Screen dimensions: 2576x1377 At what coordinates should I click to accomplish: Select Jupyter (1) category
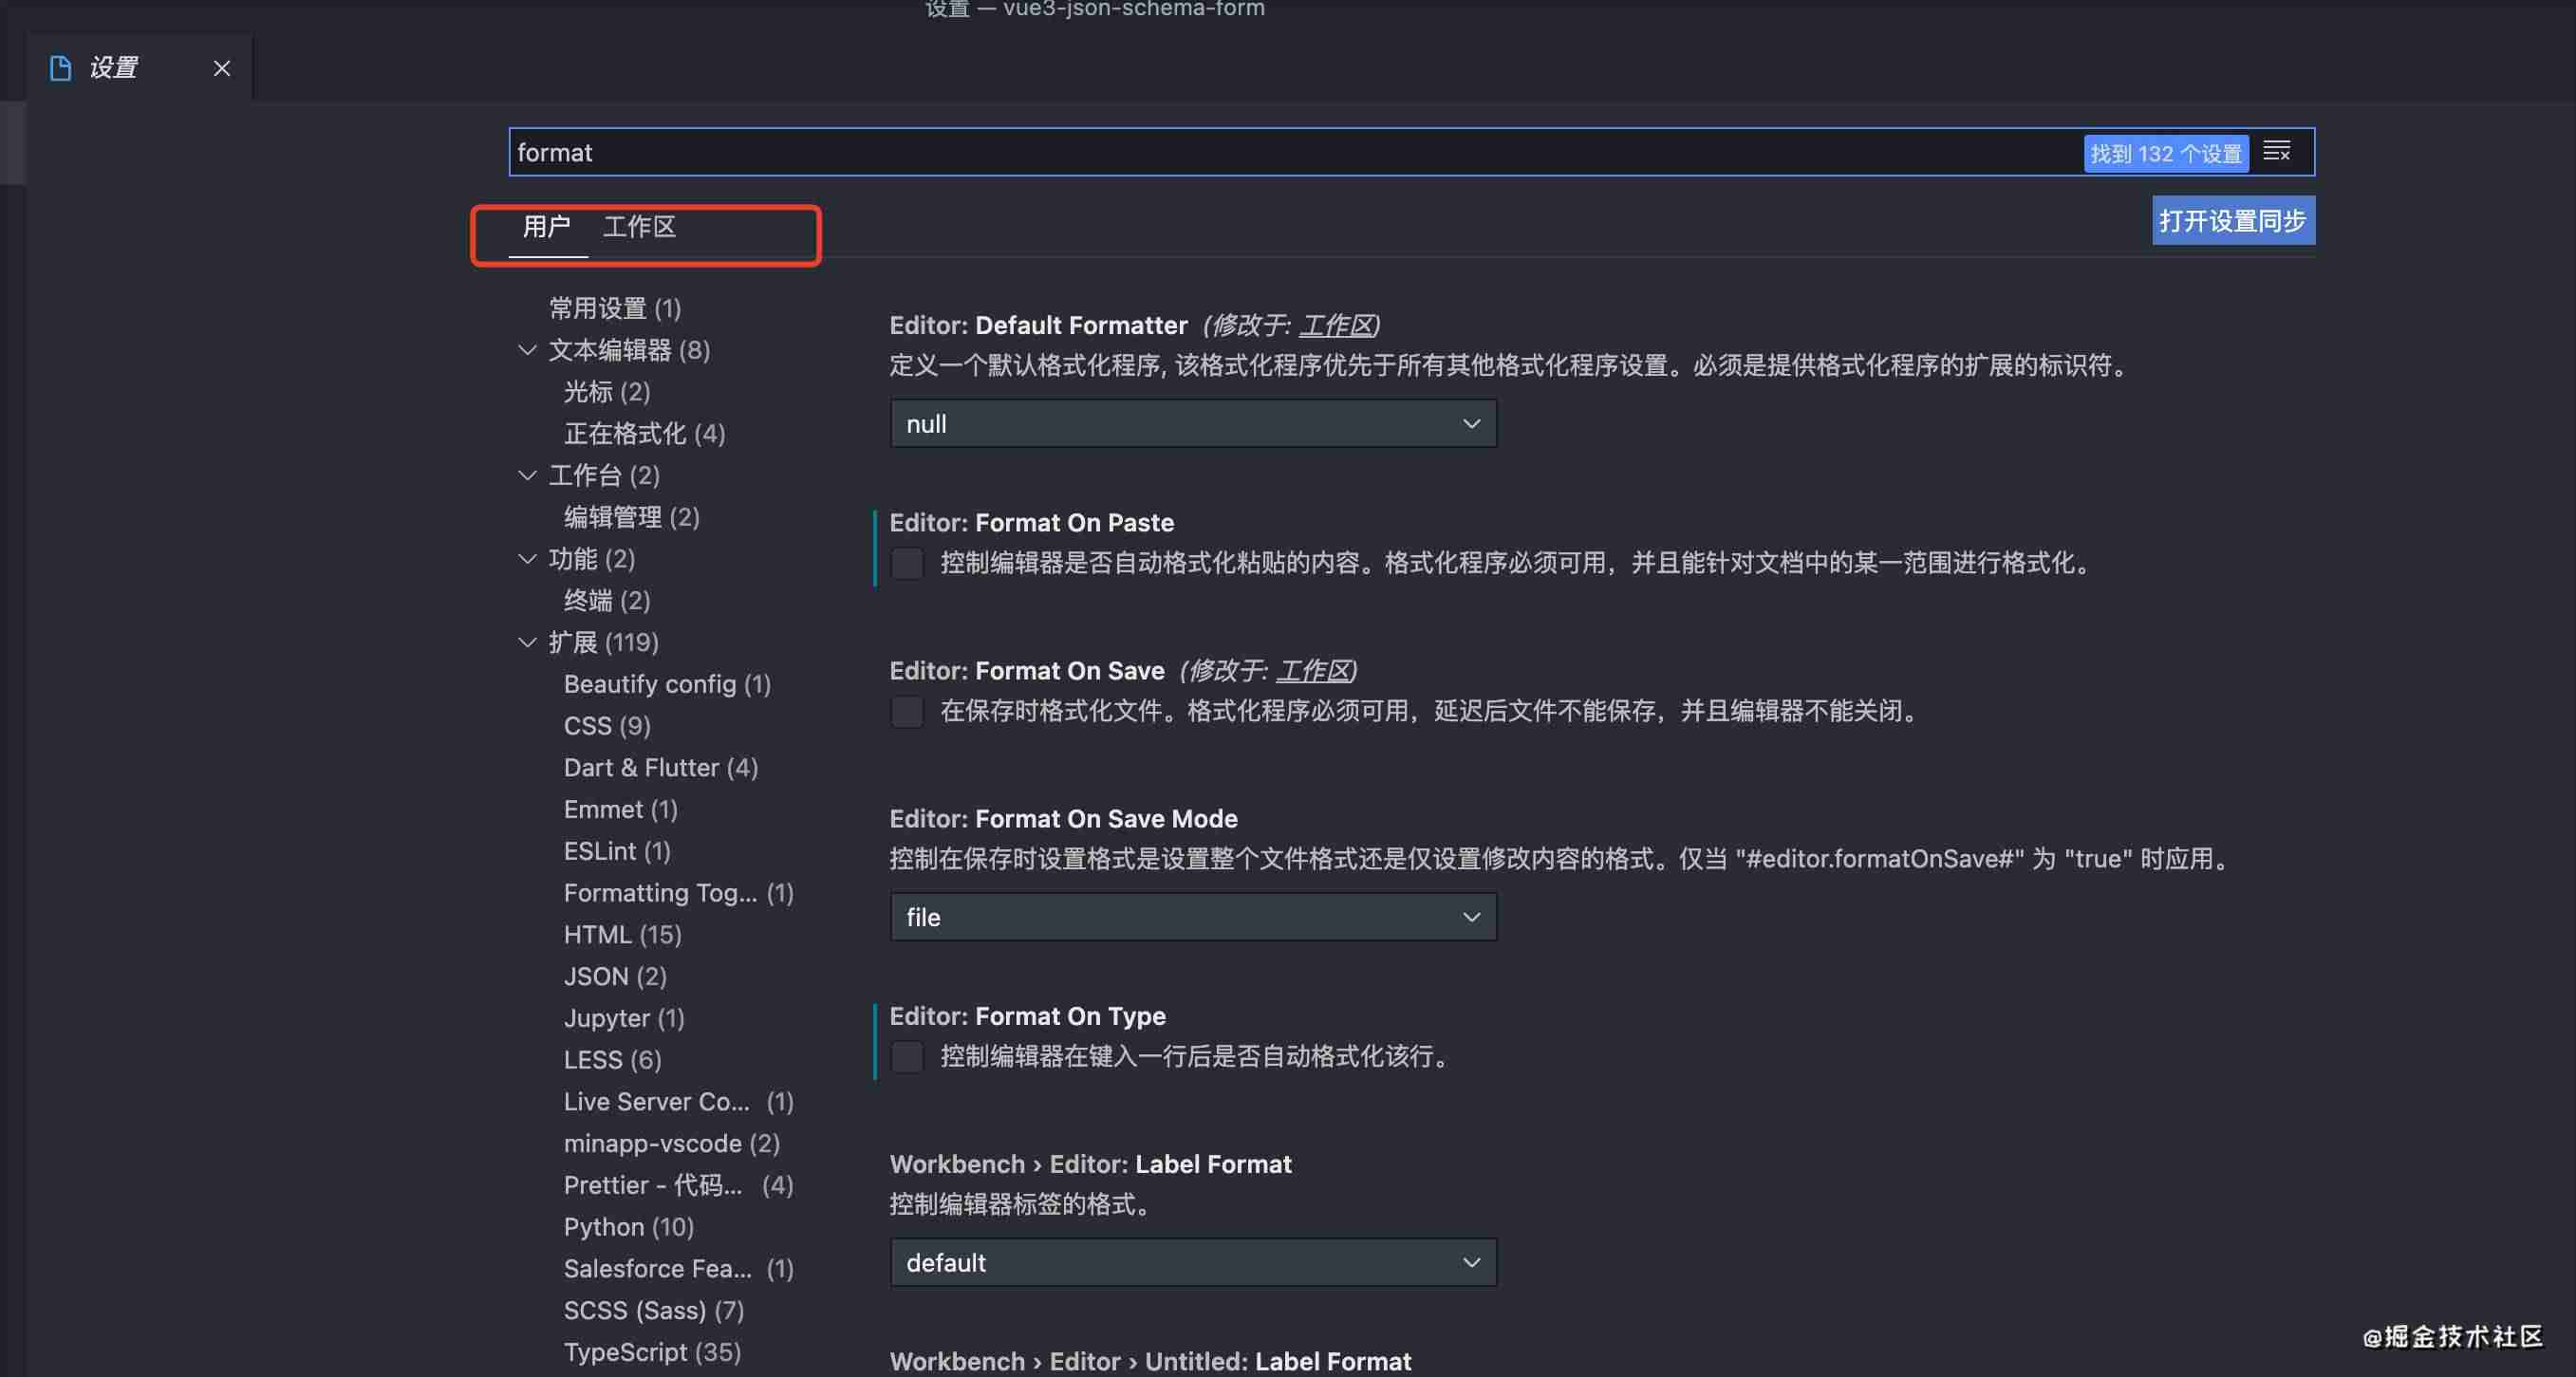[624, 1018]
